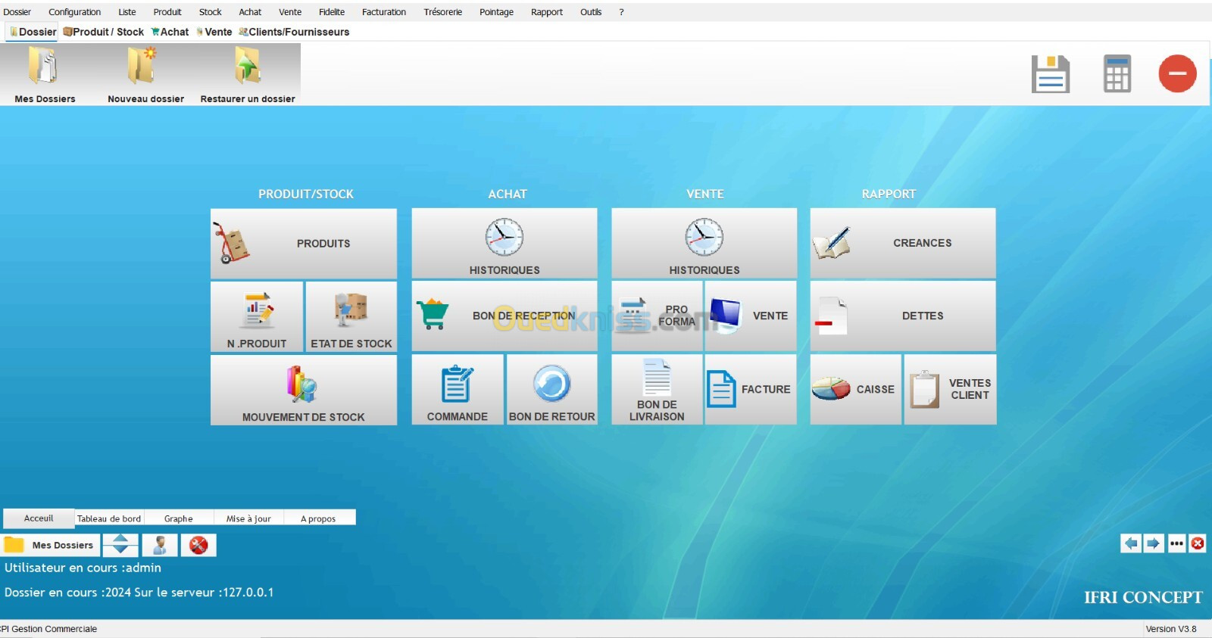Open the Configuration menu
The width and height of the screenshot is (1212, 638).
(74, 12)
